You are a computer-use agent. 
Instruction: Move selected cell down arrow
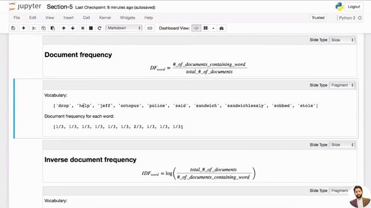coord(72,28)
